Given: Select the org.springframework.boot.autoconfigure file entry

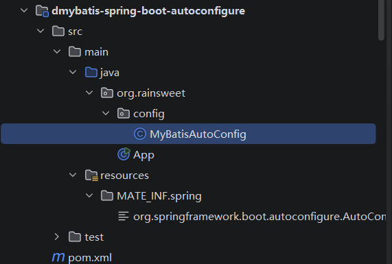Looking at the screenshot, I should point(260,217).
